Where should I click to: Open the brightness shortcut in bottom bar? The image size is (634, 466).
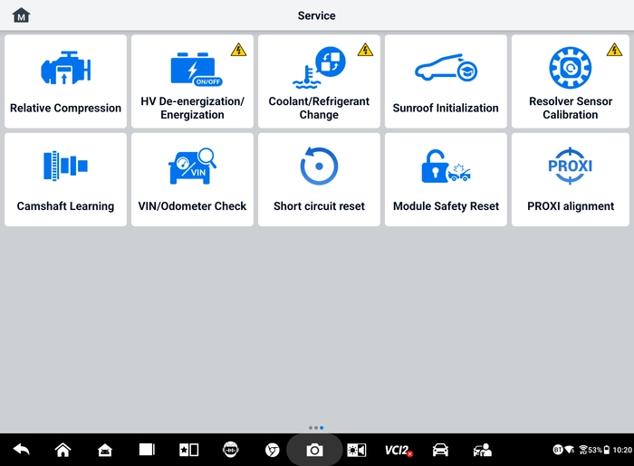[x=357, y=450]
